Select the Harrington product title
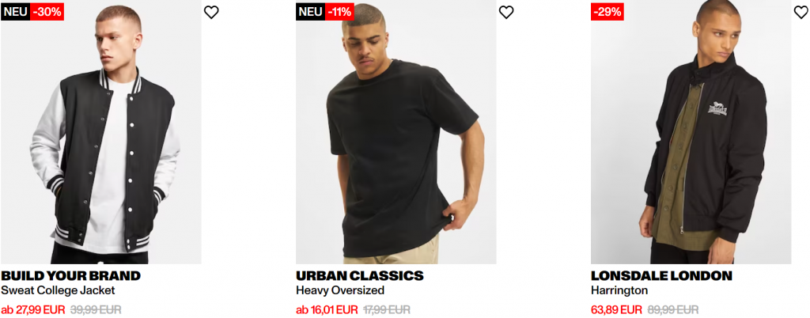The width and height of the screenshot is (810, 318). [x=619, y=290]
